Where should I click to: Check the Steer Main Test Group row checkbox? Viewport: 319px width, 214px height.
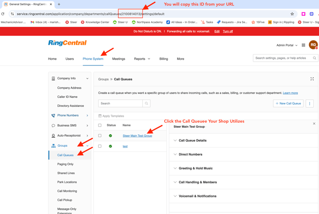coord(100,136)
